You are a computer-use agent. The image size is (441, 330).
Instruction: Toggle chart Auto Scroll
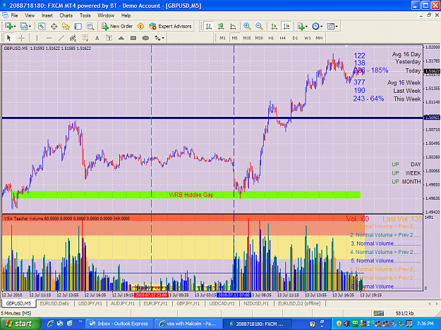[274, 26]
